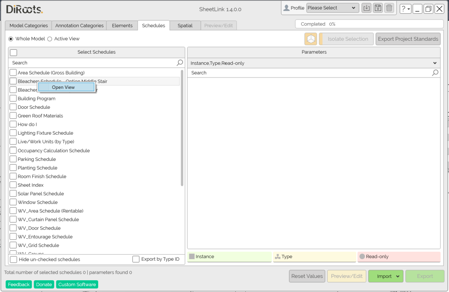Viewport: 449px width, 292px height.
Task: Switch to the Spatial tab
Action: (185, 25)
